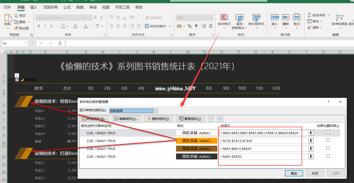Image resolution: width=354 pixels, height=183 pixels.
Task: Apply Underline formatting
Action: pyautogui.click(x=51, y=26)
